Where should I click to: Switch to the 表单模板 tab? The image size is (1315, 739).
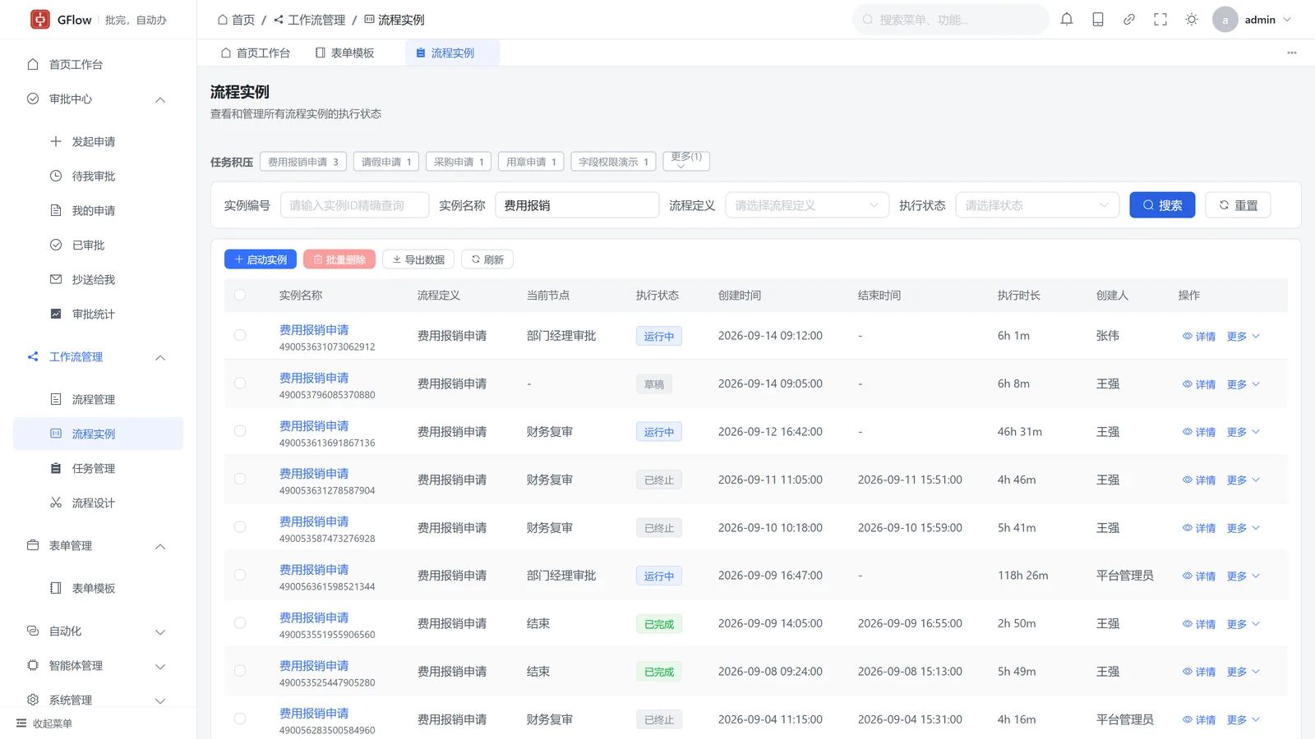(344, 53)
